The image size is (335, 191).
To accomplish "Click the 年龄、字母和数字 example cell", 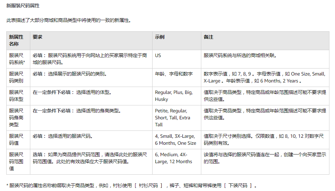I will [177, 78].
